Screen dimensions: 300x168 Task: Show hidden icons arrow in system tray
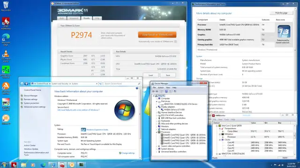pyautogui.click(x=271, y=165)
